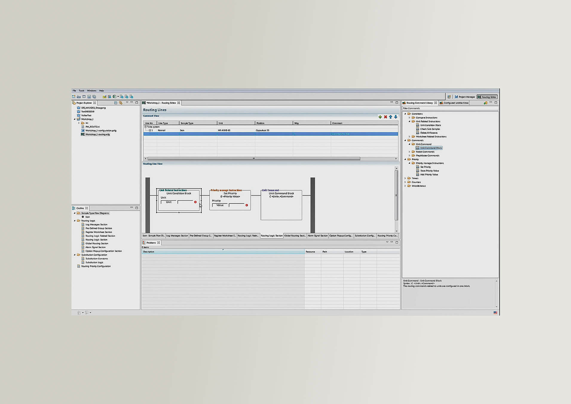Expand the Miscellaneous folder
571x404 pixels.
(405, 186)
